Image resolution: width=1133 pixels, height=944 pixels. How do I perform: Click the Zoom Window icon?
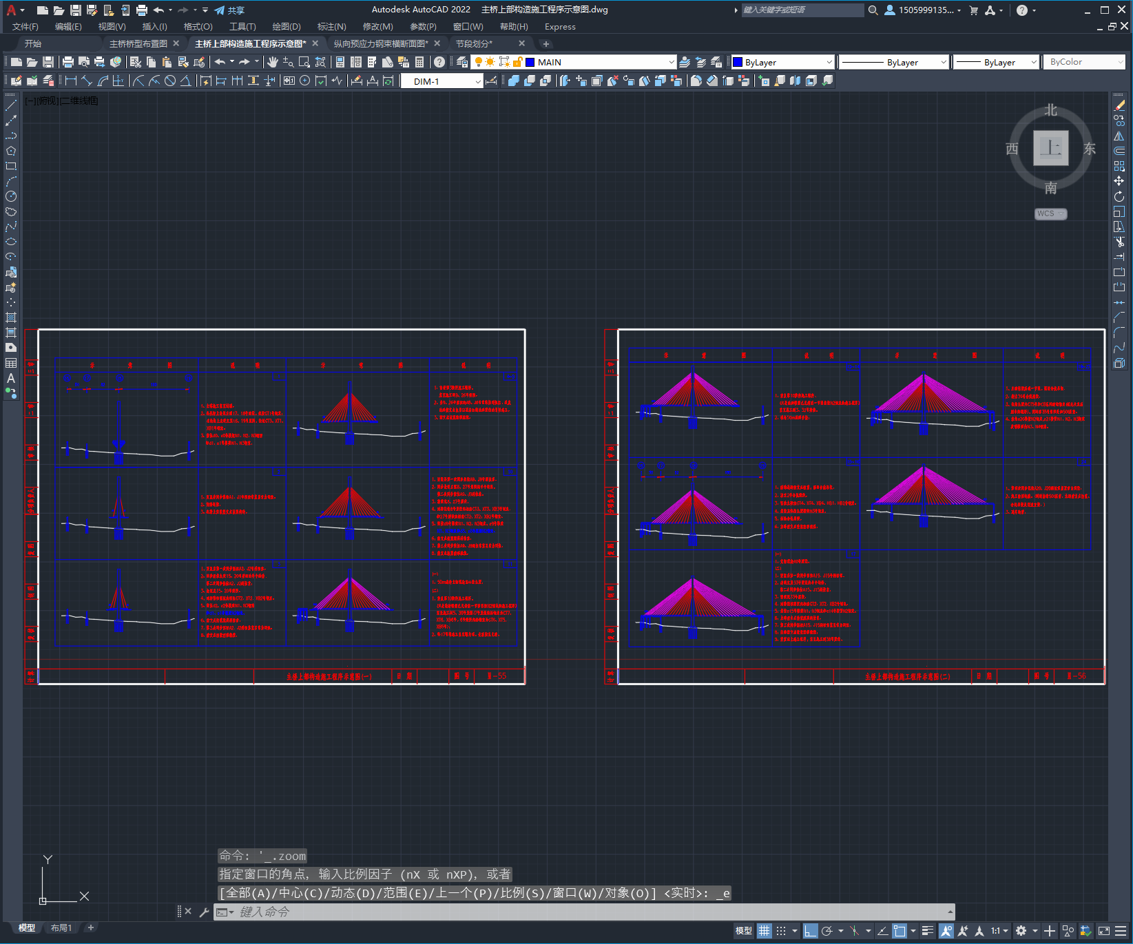(304, 62)
